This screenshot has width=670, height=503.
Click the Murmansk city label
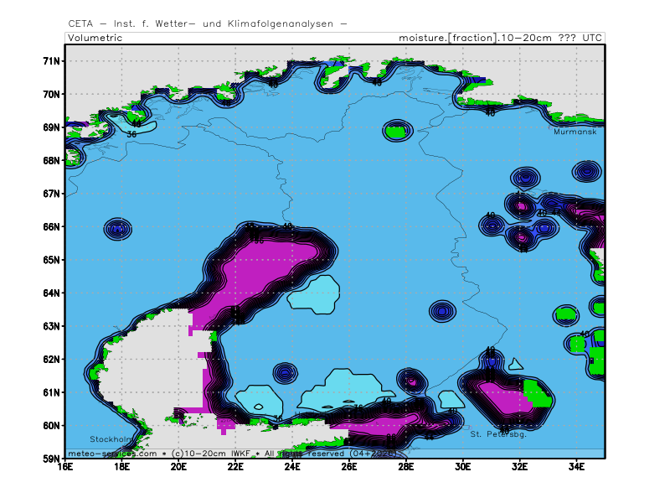pos(575,132)
